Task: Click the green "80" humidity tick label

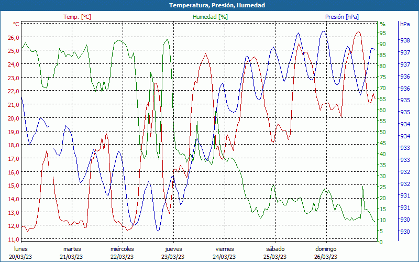Action: click(x=383, y=66)
